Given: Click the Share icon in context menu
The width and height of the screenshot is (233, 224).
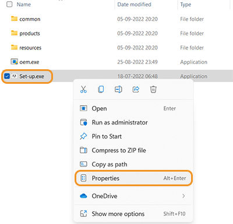Looking at the screenshot, I should 136,90.
